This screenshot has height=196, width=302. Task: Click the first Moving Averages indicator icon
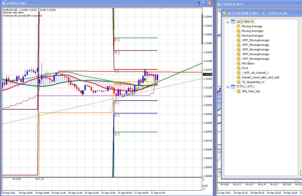238,31
